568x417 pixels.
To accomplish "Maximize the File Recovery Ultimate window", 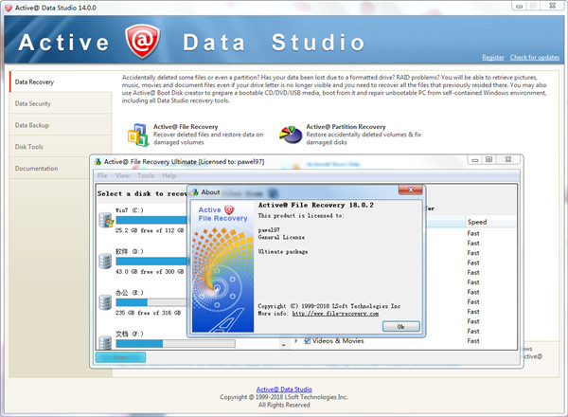I will [489, 159].
